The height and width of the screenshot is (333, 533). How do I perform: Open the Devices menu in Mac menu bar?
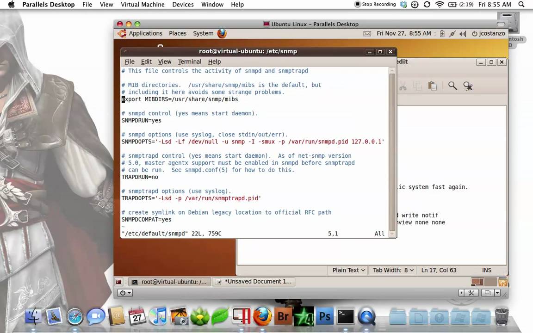click(x=183, y=5)
